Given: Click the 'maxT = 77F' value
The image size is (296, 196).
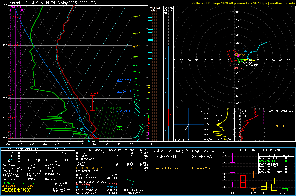Looking at the screenshot, I should pos(33,174).
